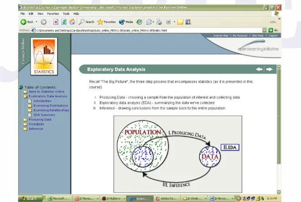Open the Search pane
The image size is (301, 202).
(87, 22)
